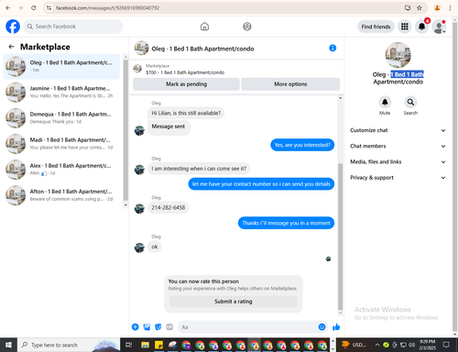
Task: Open the Groups icon in top bar
Action: [247, 27]
